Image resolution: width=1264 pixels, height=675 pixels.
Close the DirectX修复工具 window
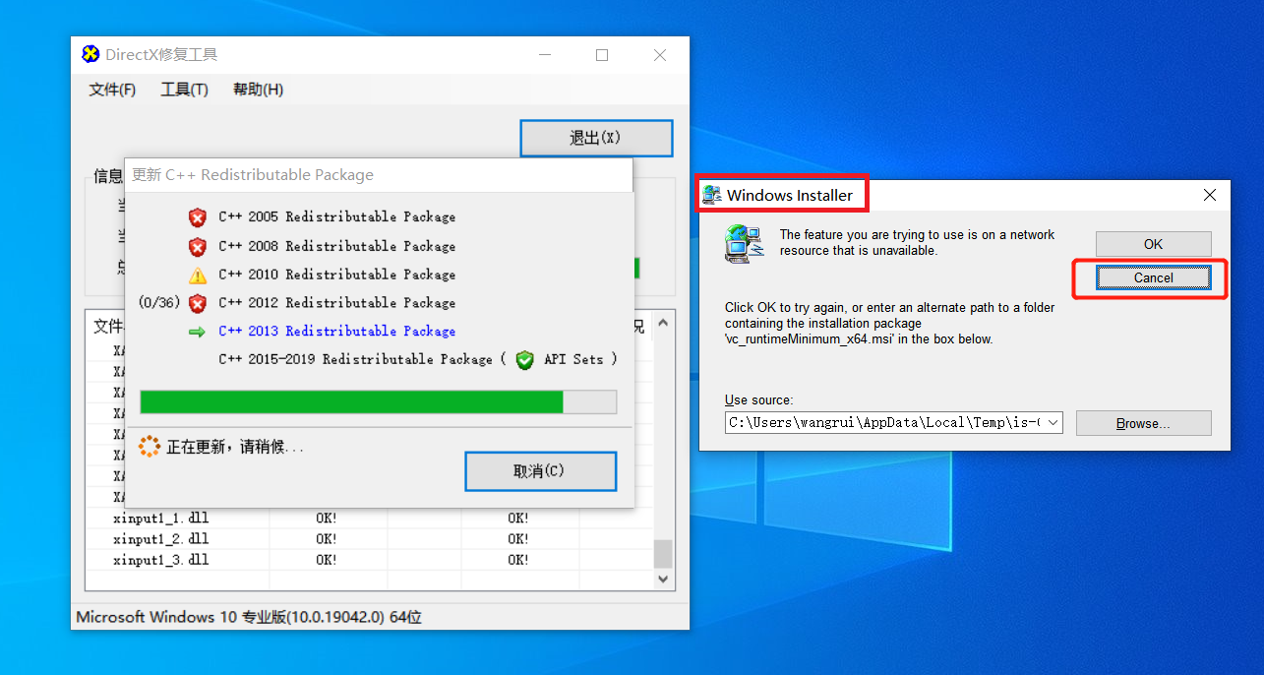coord(661,55)
